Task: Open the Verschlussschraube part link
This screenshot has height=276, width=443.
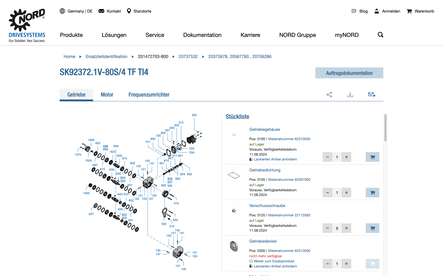Action: [x=267, y=206]
